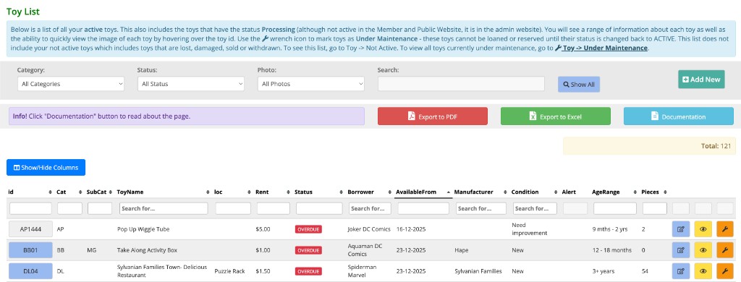Export the toy list to Excel
741x282 pixels.
(x=555, y=116)
